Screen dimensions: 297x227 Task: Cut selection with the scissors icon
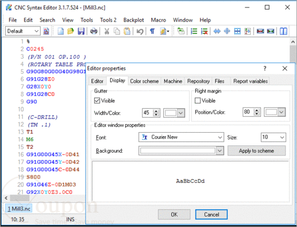[x=107, y=31]
